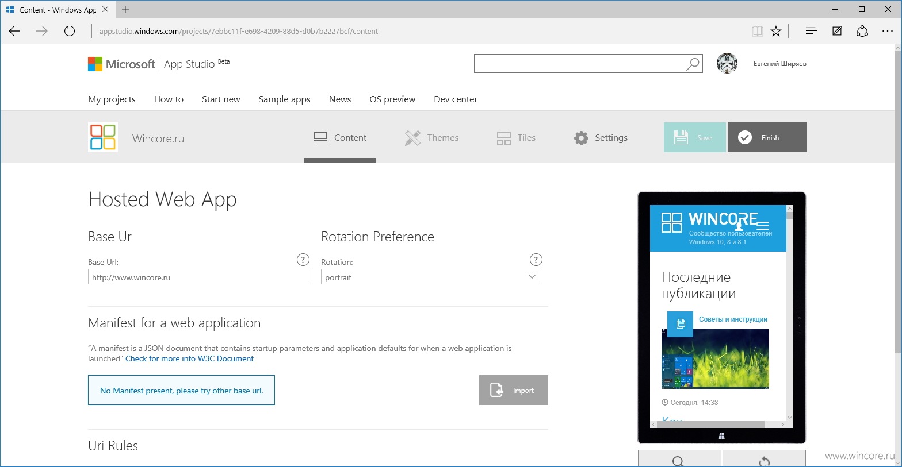Click the Wincore.ru project name
The image size is (902, 467).
point(158,138)
